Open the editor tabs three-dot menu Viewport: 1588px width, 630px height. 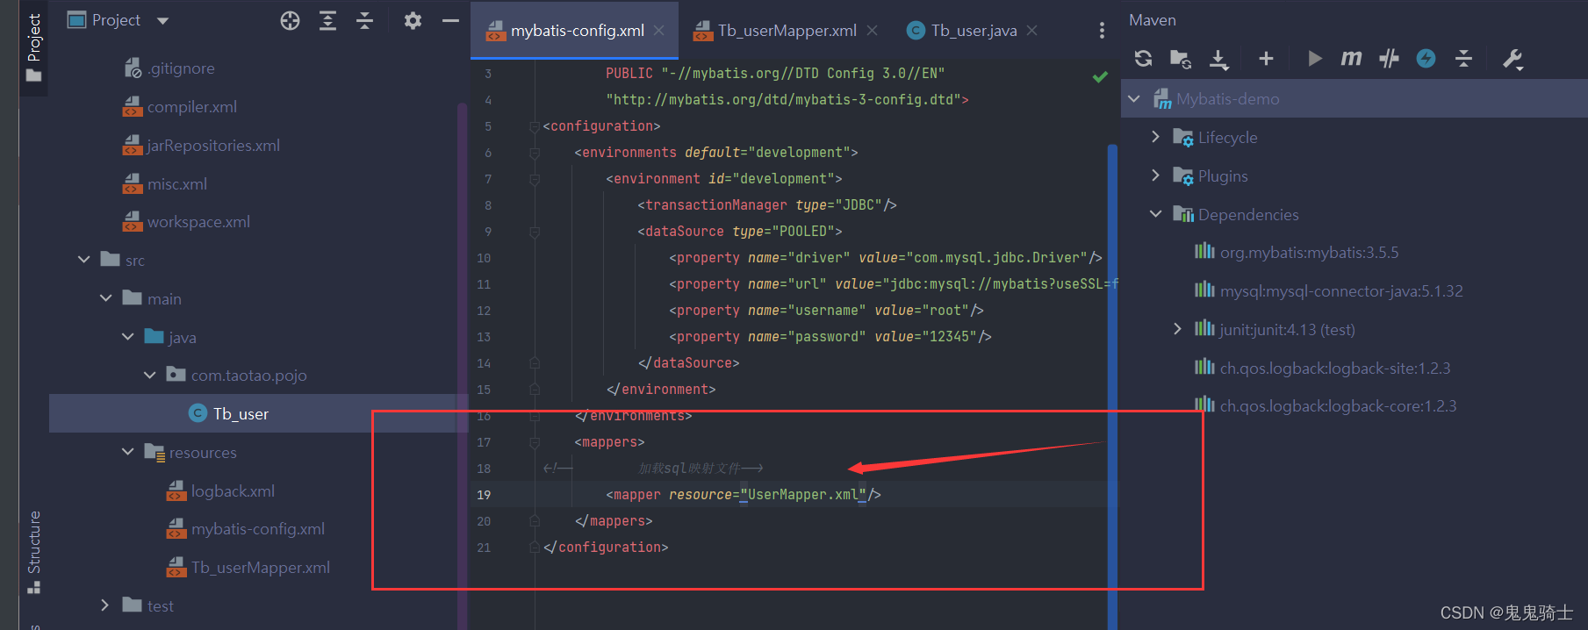point(1102,31)
